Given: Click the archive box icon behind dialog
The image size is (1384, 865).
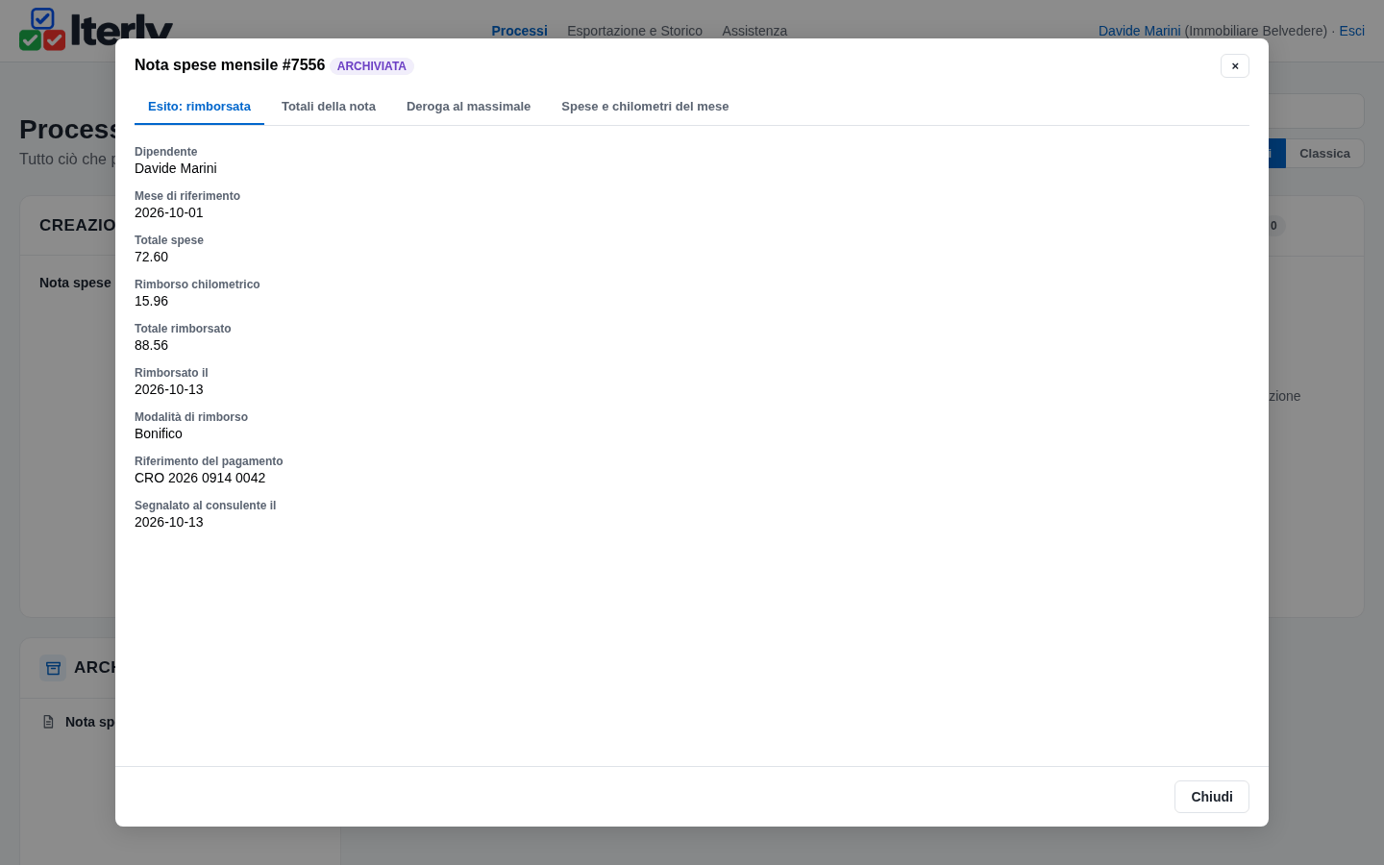Looking at the screenshot, I should [53, 668].
